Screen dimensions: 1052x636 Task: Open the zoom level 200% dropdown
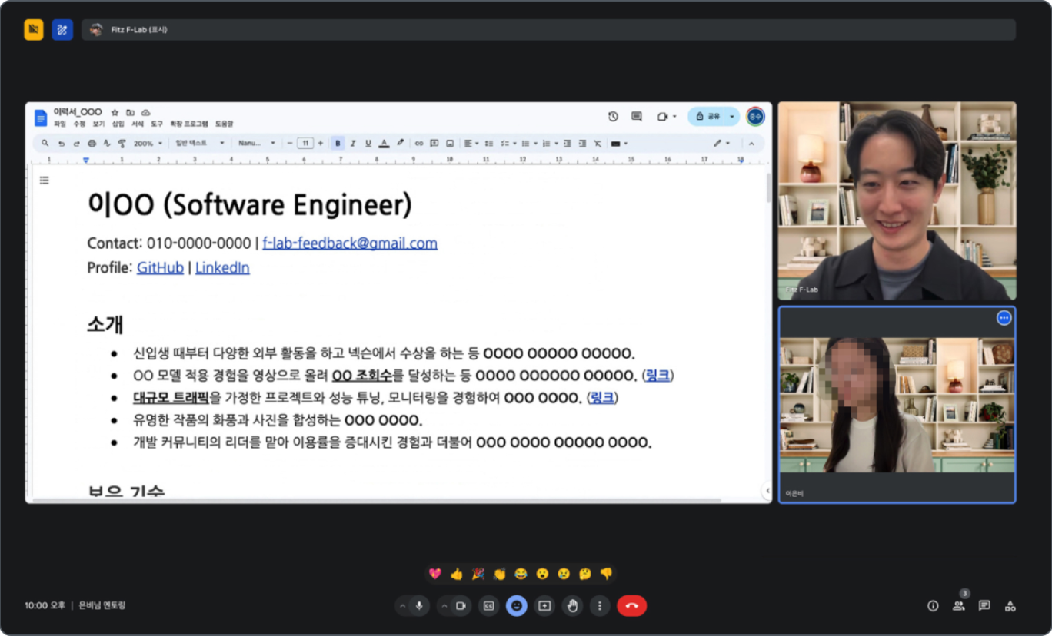(x=147, y=144)
